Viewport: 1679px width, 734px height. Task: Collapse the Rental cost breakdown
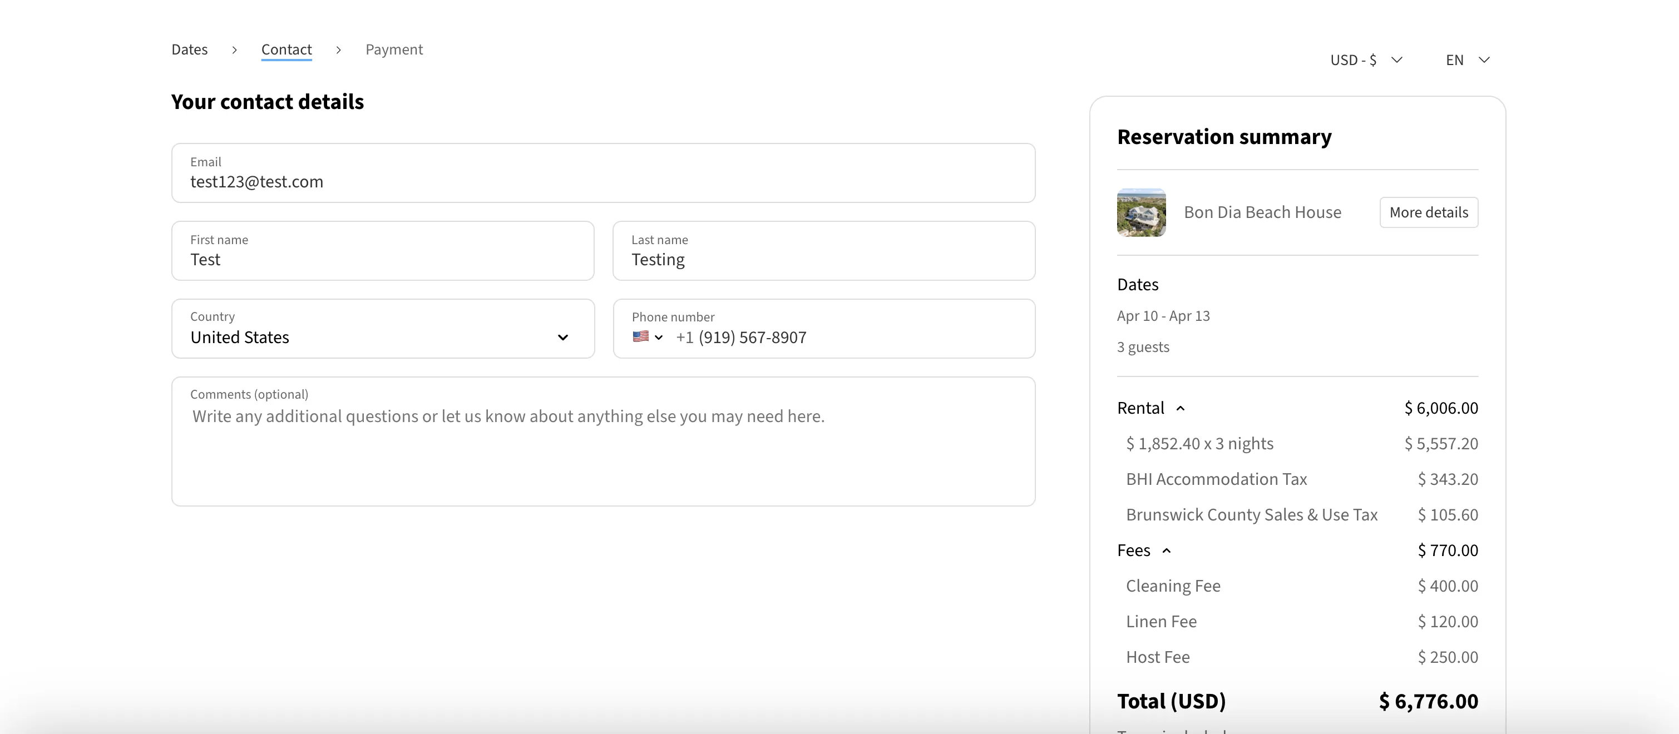(x=1181, y=408)
